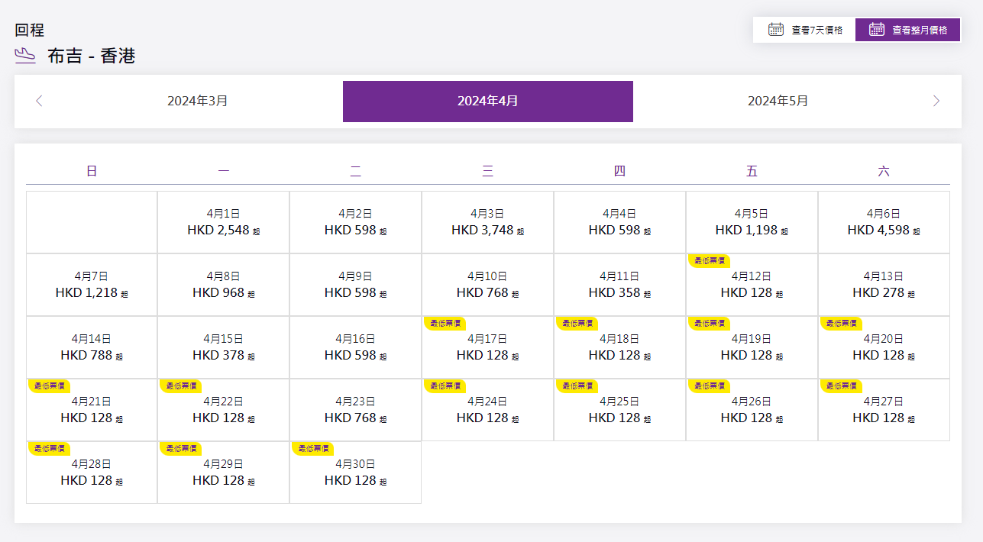Select 4月15日 fare HKD 378

click(x=223, y=347)
